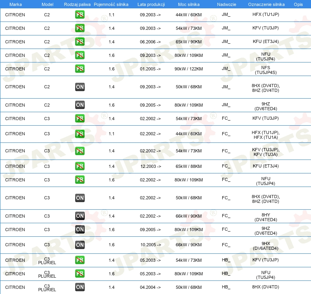311x294 pixels.
Task: Click production date 10.2005 ->
Action: point(151,245)
